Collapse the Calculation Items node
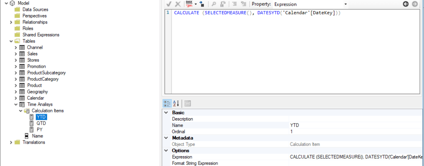The width and height of the screenshot is (424, 166). tap(21, 111)
